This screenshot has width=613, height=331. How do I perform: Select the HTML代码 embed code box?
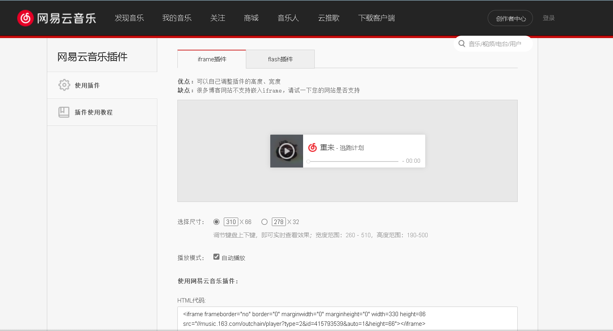click(x=348, y=319)
